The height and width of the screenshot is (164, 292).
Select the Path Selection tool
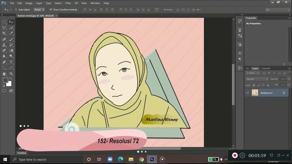tap(4, 68)
